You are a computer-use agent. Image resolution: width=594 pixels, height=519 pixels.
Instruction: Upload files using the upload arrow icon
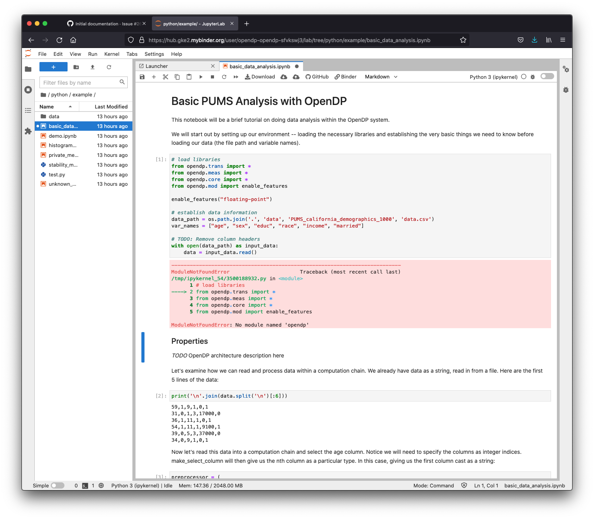(93, 67)
